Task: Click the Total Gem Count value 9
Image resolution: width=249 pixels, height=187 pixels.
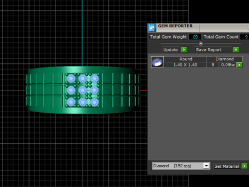Action: [245, 37]
